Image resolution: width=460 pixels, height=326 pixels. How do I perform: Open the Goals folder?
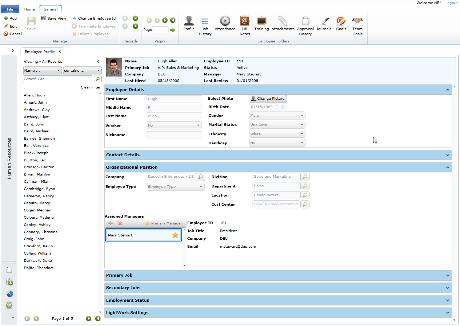tap(341, 24)
